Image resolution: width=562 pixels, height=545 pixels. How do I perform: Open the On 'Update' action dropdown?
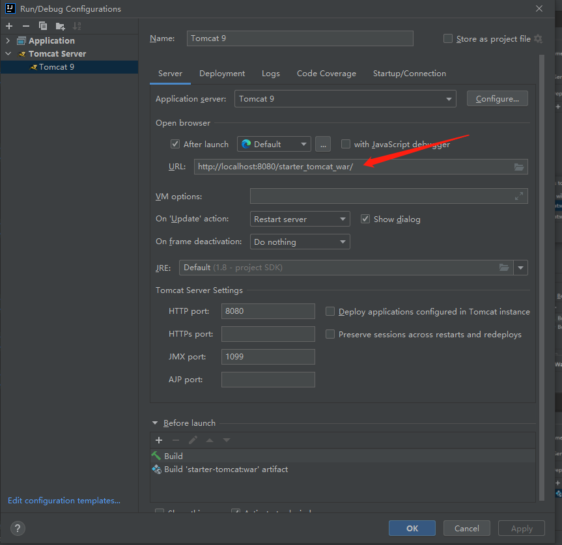300,219
